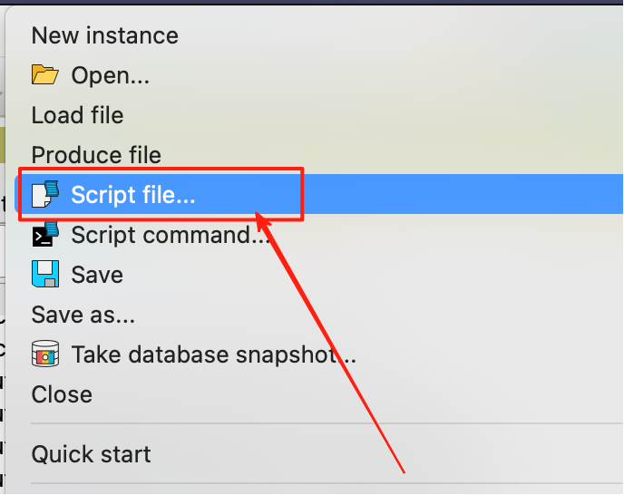Screen dimensions: 624x495
Task: Click the separator line above Quick start
Action: click(327, 422)
